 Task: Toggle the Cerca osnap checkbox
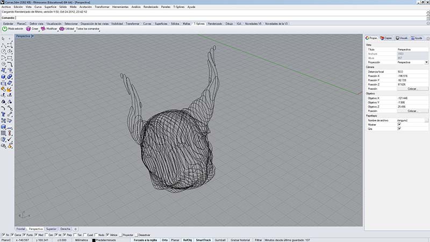12,235
